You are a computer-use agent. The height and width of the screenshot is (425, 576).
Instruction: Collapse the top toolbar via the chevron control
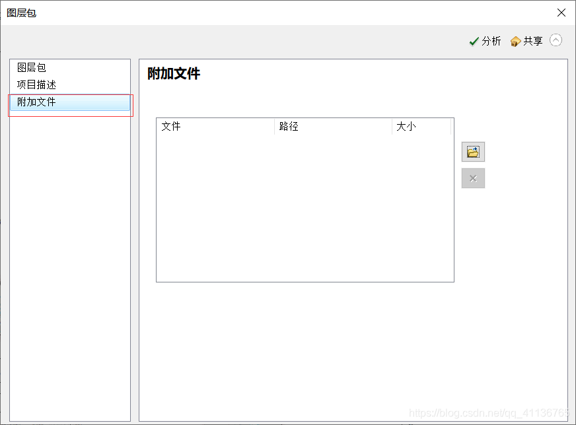coord(556,40)
